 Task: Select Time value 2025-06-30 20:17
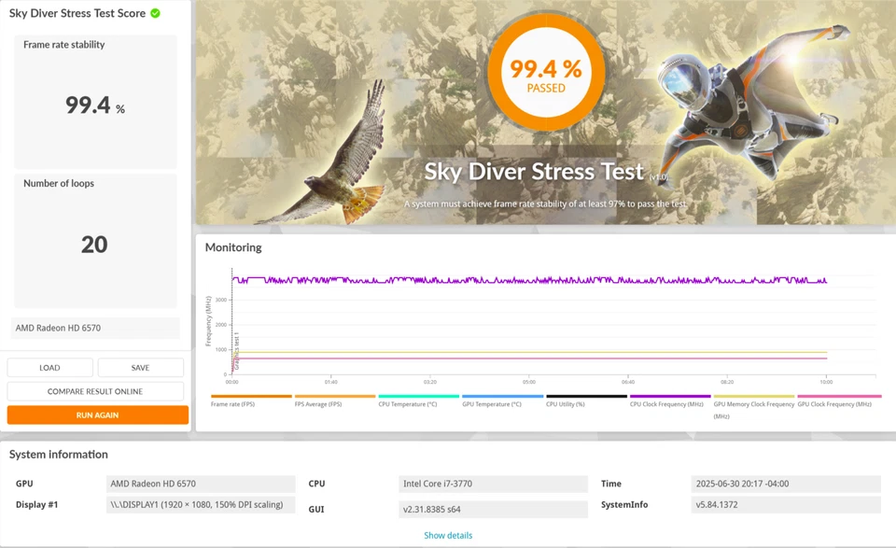tap(786, 484)
